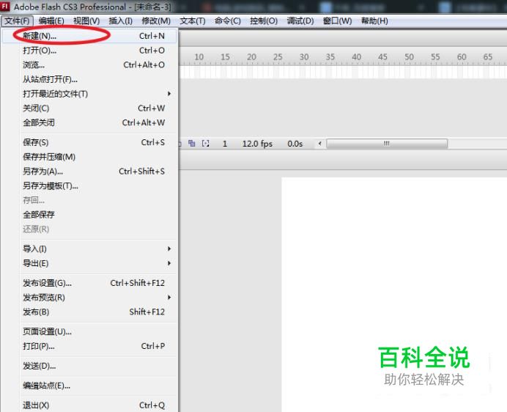Choose 保存(S) menu entry
507x412 pixels.
coord(89,142)
